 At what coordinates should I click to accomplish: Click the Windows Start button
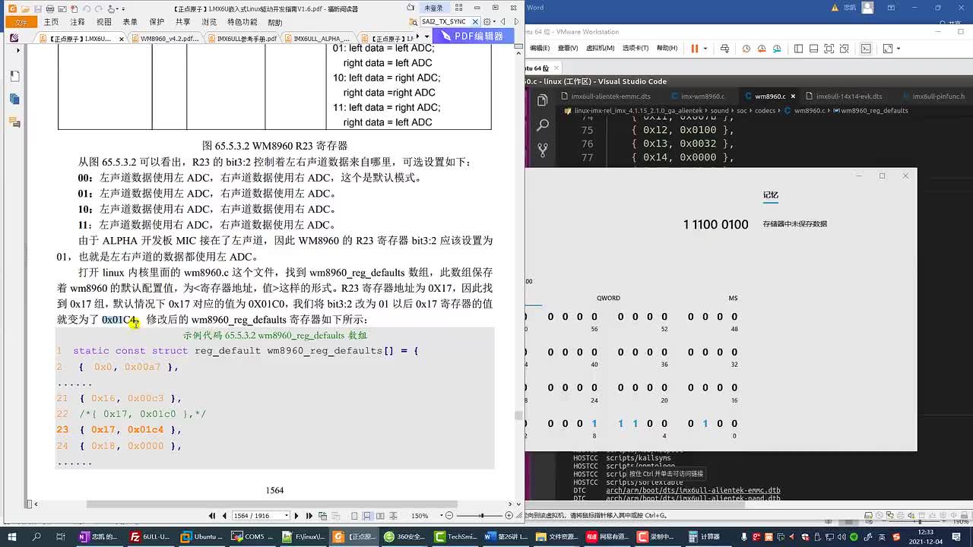point(12,536)
